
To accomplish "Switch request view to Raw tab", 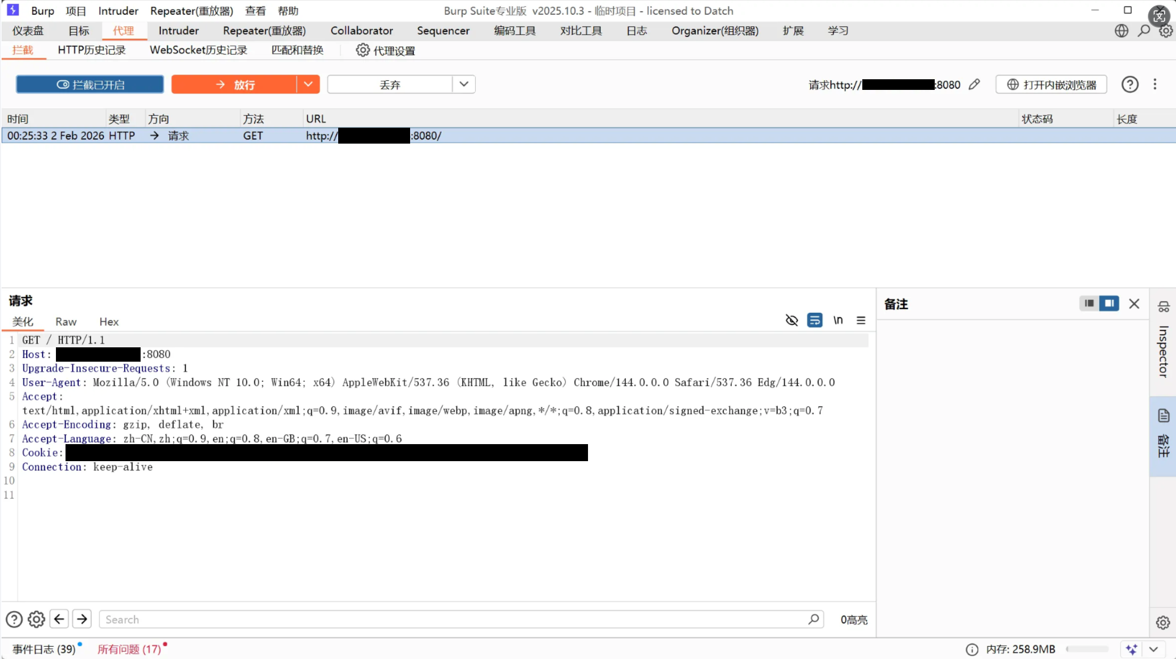I will [66, 322].
